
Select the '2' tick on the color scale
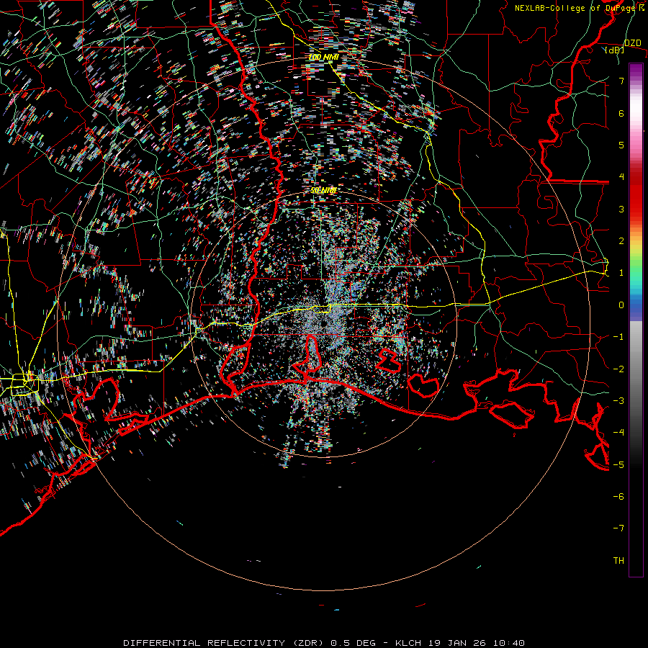point(621,241)
